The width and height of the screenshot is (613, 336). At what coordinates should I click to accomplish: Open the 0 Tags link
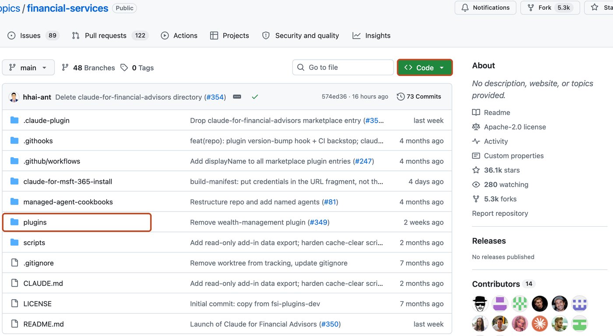point(137,68)
